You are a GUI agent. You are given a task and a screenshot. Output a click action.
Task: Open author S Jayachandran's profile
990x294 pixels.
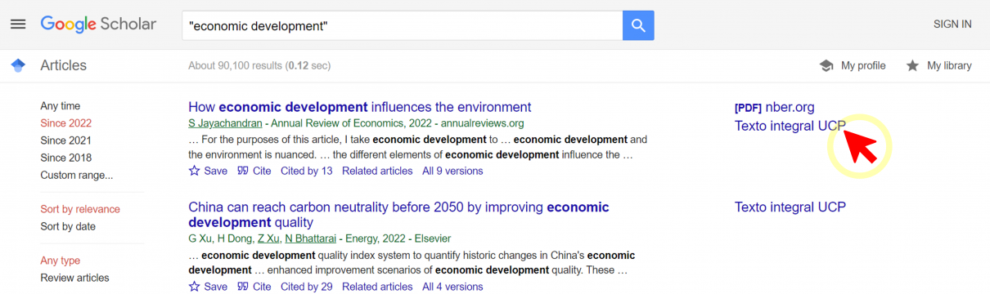tap(225, 123)
